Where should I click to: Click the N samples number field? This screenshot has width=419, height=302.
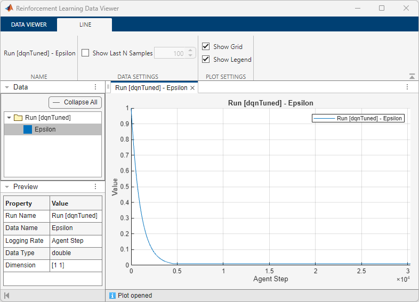point(170,53)
